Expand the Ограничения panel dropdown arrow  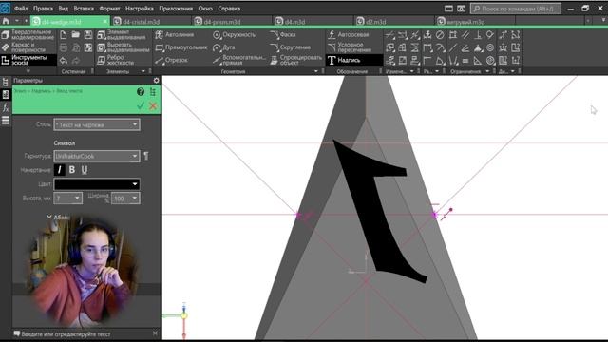click(x=487, y=71)
